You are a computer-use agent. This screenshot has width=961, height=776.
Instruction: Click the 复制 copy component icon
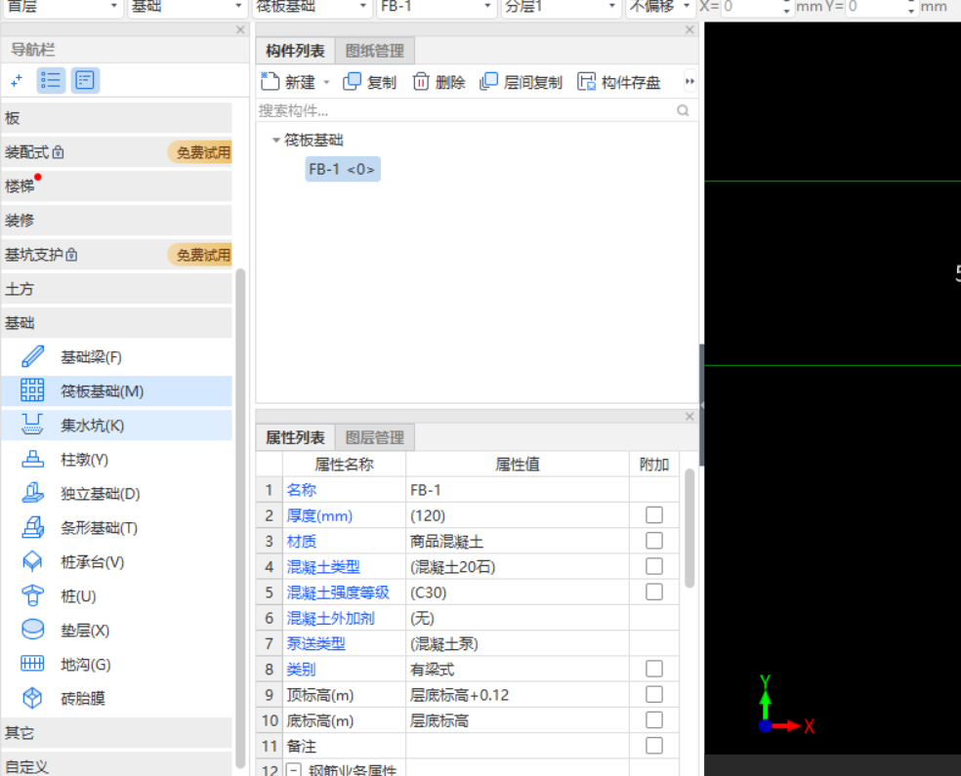[352, 81]
